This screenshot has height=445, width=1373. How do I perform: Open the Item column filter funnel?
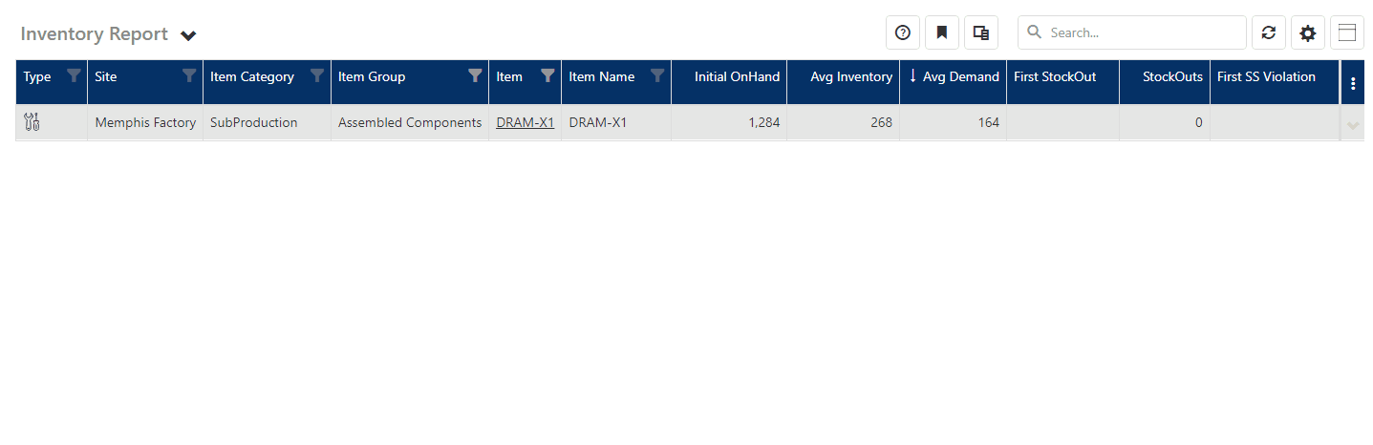[x=547, y=76]
